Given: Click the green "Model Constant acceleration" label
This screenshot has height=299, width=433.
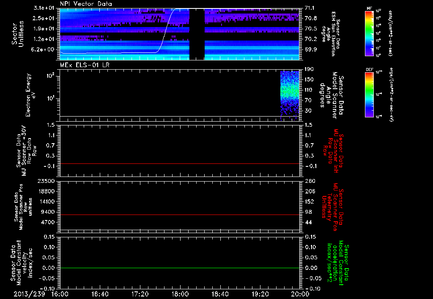Looking at the screenshot, I should click(x=338, y=264).
